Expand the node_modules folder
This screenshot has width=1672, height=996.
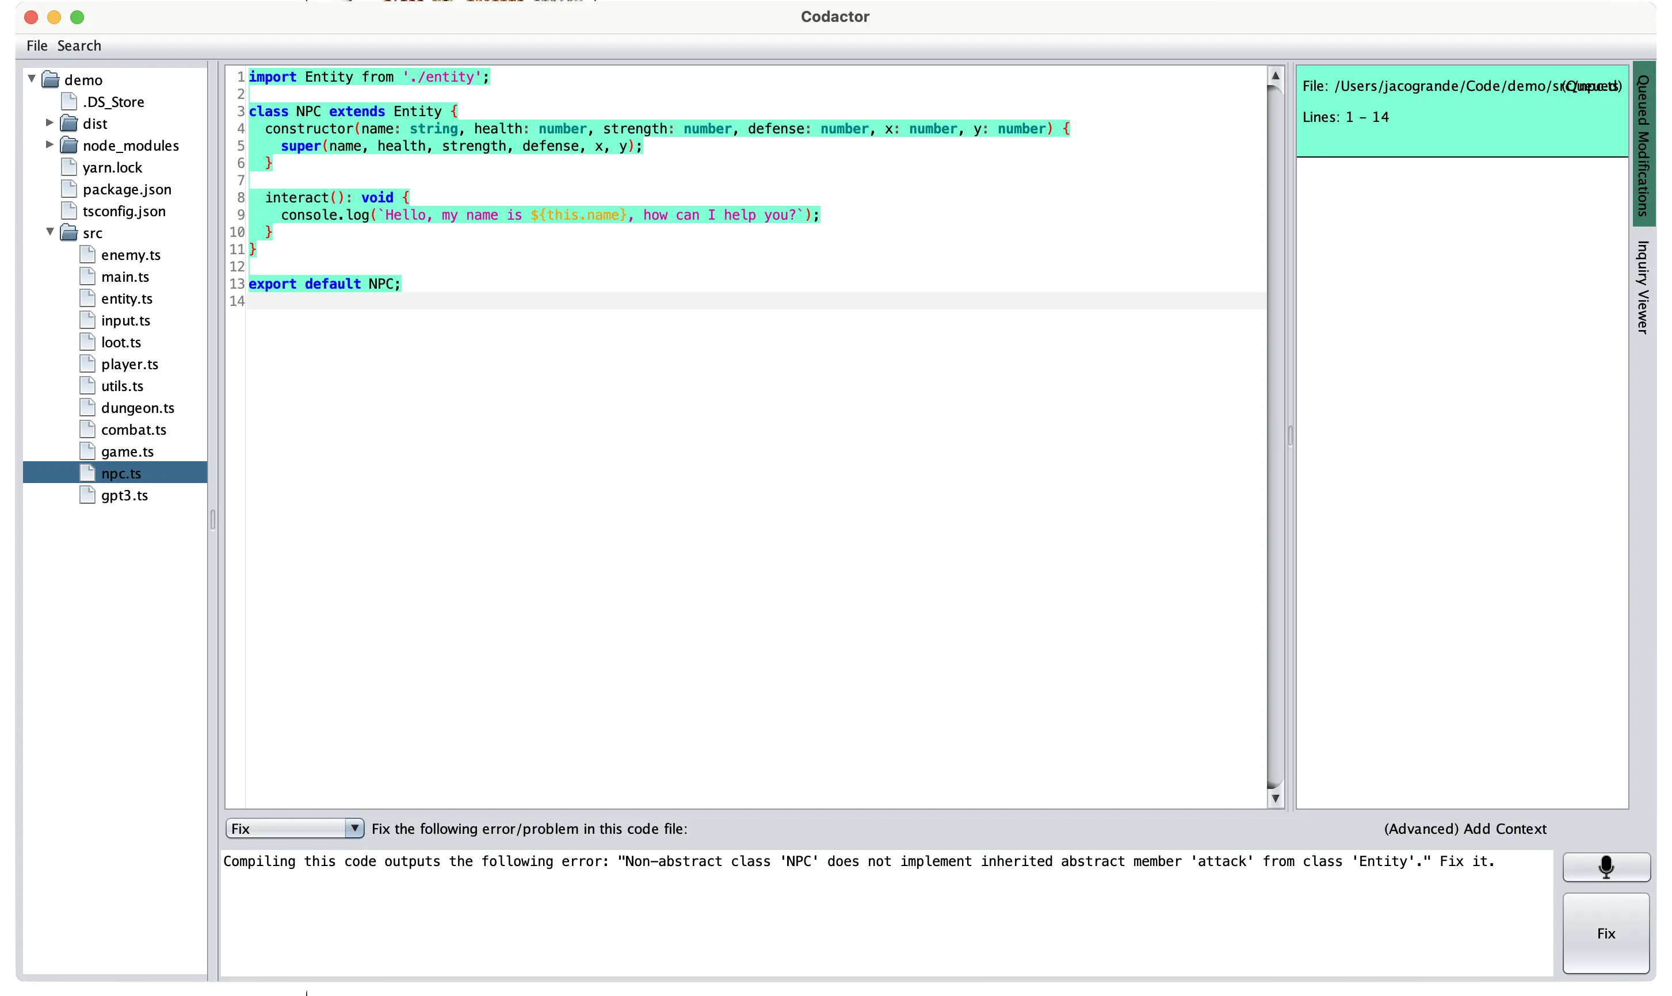49,145
